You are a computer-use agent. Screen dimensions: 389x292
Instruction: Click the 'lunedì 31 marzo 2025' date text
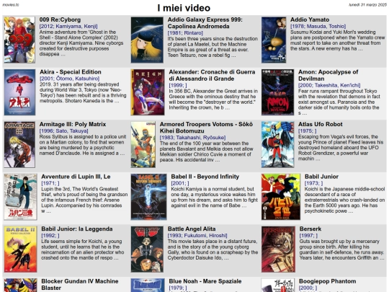[367, 5]
